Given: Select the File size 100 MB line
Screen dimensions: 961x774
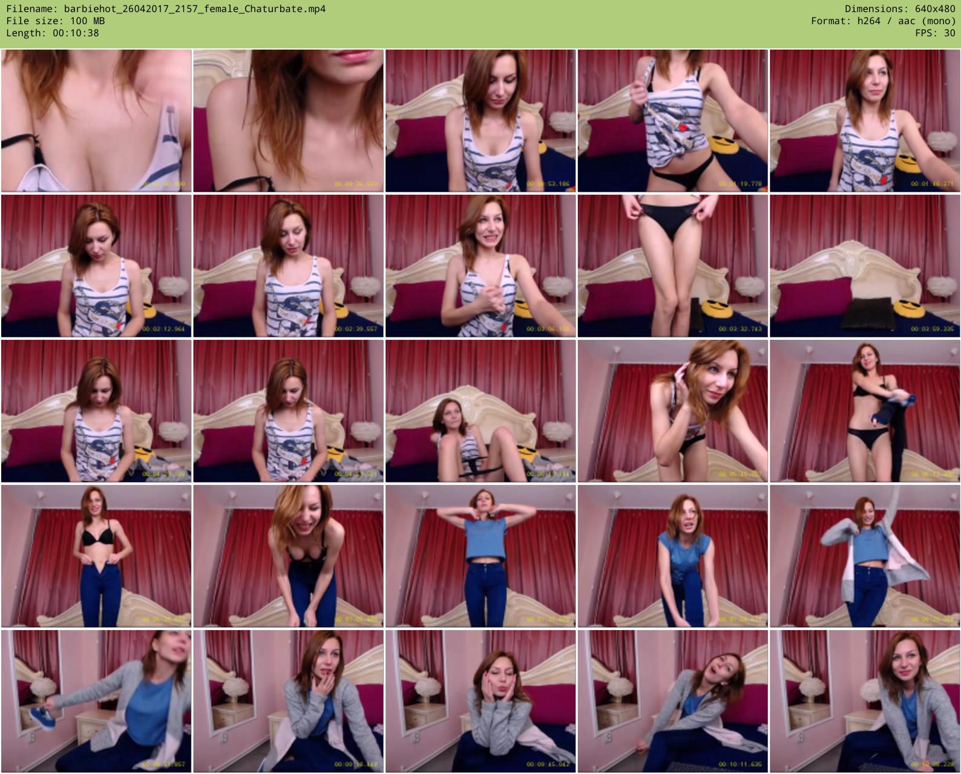Looking at the screenshot, I should pos(55,21).
